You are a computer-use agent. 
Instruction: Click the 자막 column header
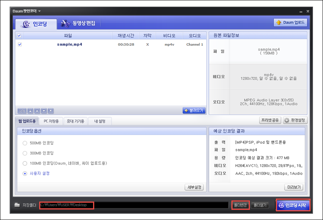[x=147, y=36]
